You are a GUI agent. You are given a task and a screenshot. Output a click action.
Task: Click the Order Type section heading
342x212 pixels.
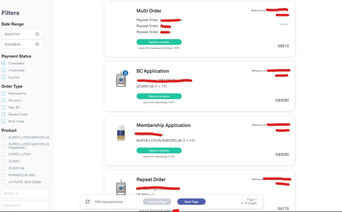point(12,86)
